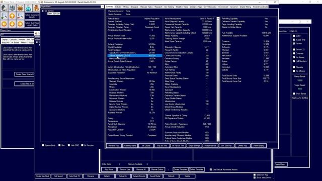Open the Governor tab
Image resolution: width=322 pixels, height=181 pixels.
[234, 7]
